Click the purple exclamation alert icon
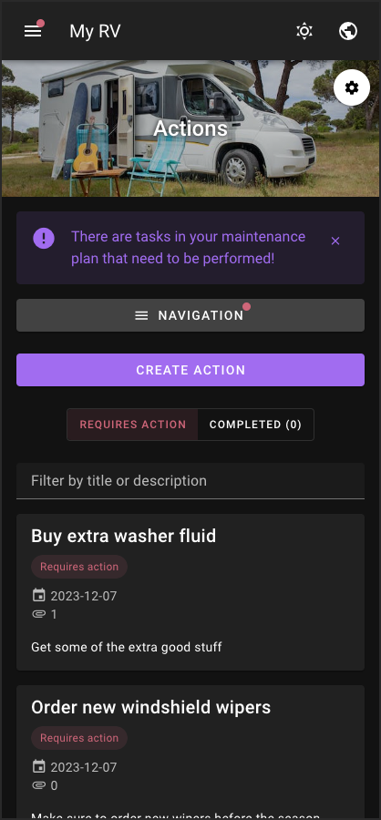Viewport: 381px width, 820px height. point(44,239)
